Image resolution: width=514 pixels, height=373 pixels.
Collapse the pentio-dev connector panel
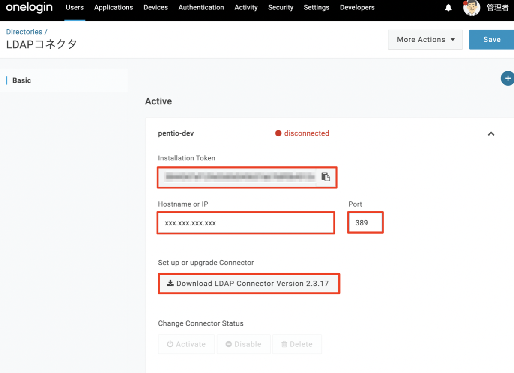point(491,133)
